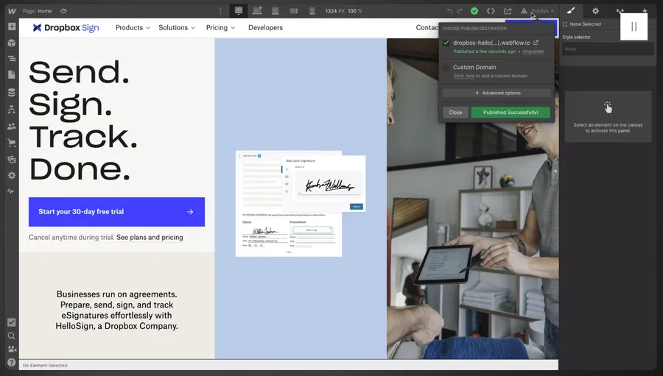Open the Webflow logo menu

point(12,11)
